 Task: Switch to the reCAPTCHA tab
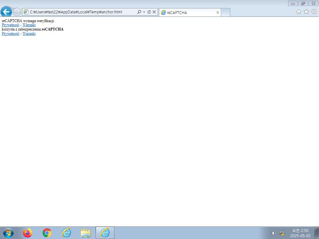pyautogui.click(x=190, y=12)
